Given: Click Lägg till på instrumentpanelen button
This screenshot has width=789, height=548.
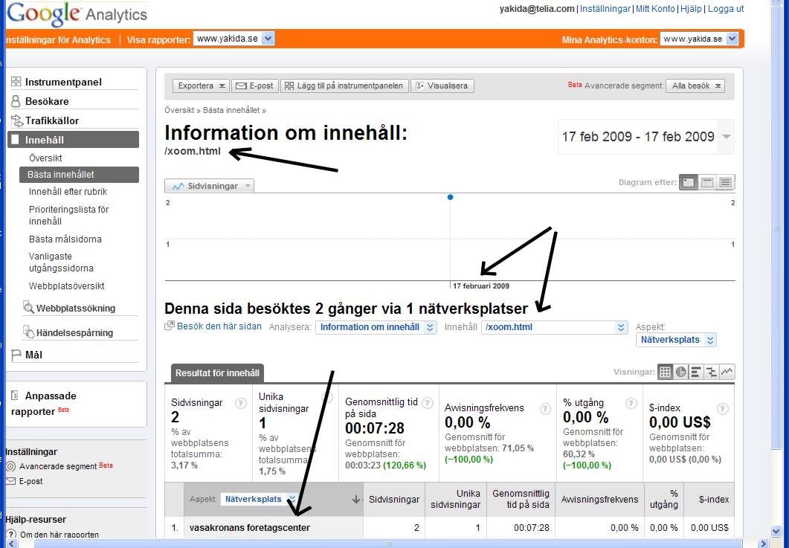Looking at the screenshot, I should pos(345,86).
